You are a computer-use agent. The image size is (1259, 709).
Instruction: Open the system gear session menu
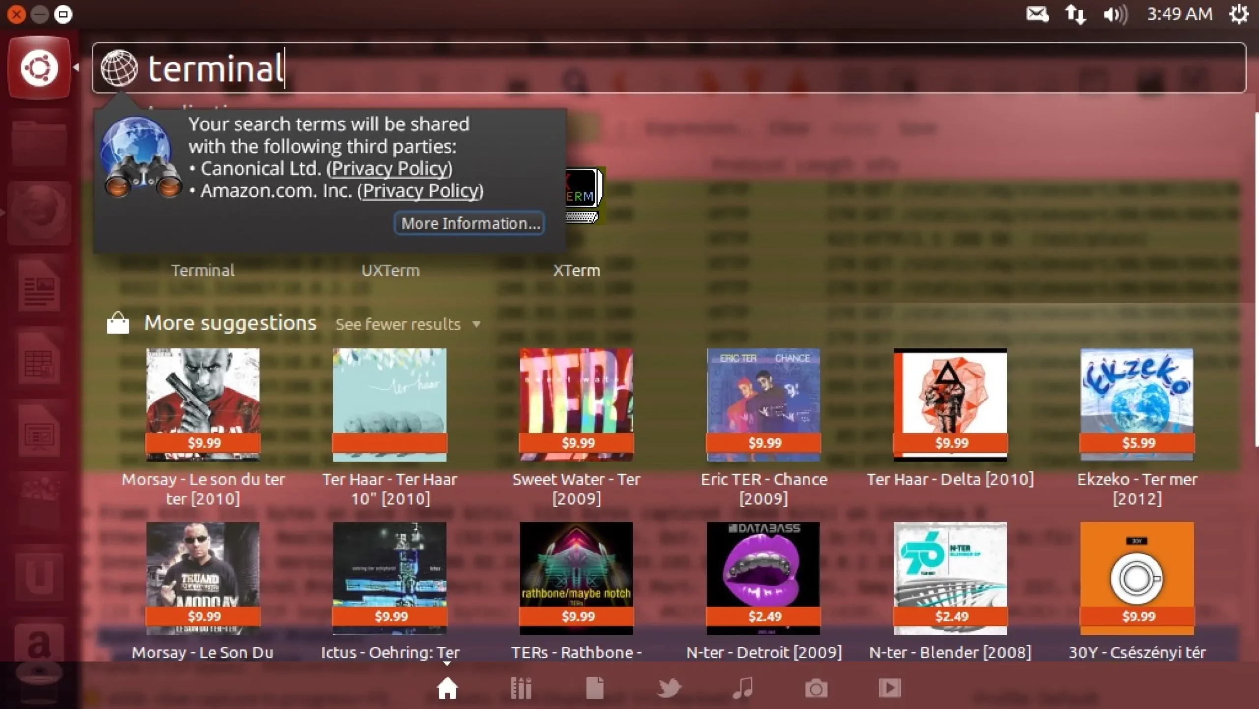(1239, 14)
